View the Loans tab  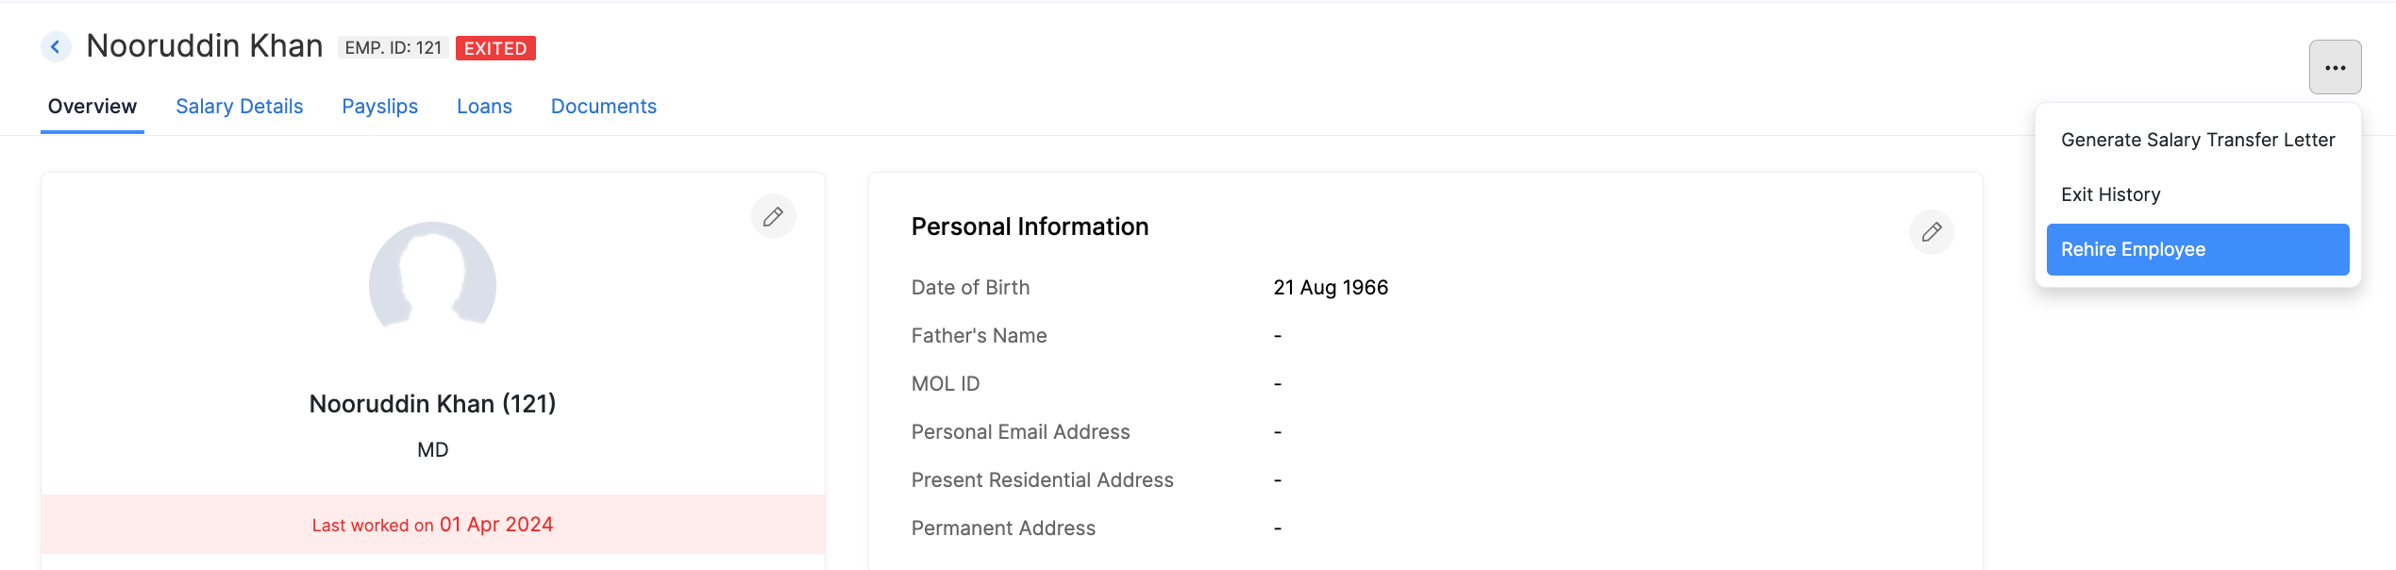coord(484,107)
